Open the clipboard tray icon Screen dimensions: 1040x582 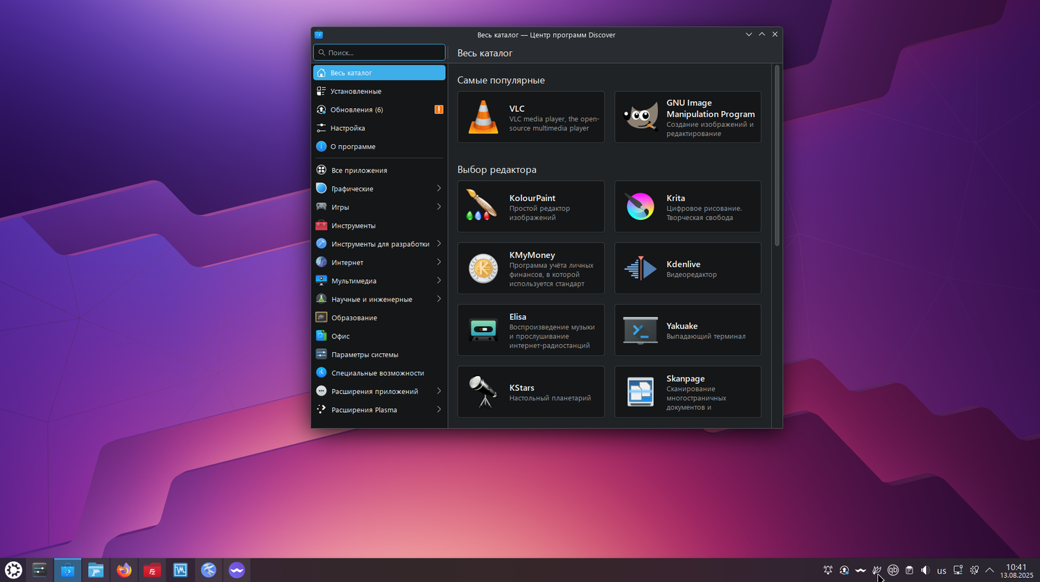[909, 570]
